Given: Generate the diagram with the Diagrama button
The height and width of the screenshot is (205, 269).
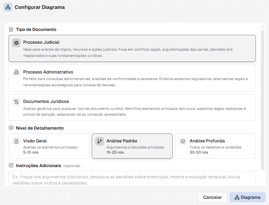Looking at the screenshot, I should pyautogui.click(x=247, y=197).
